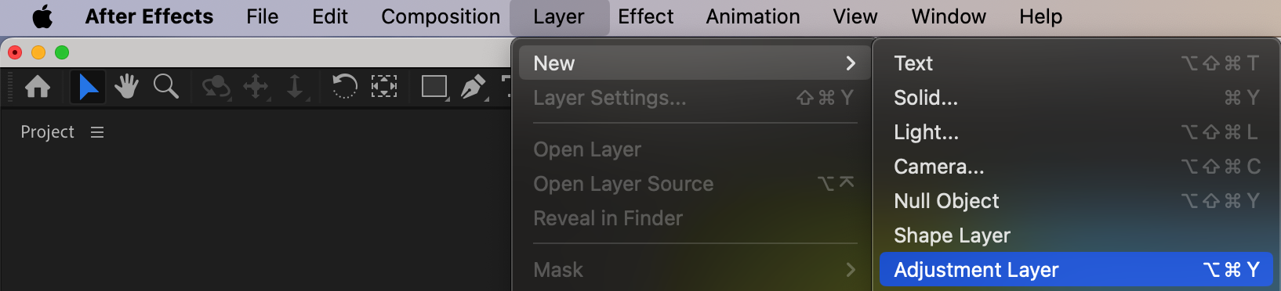Select the Pan camera tool
This screenshot has height=291, width=1281.
(256, 86)
